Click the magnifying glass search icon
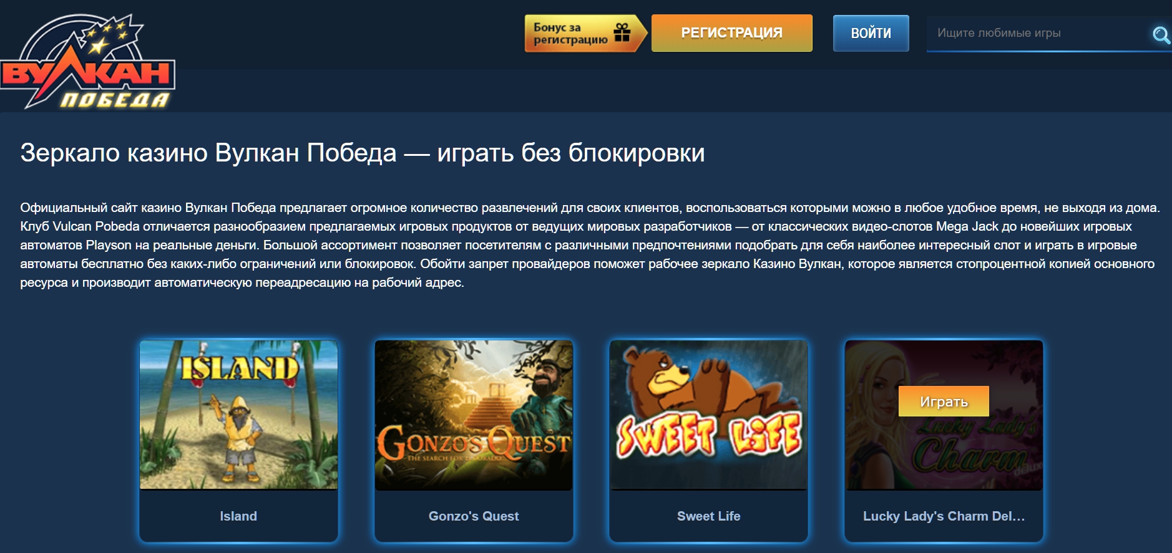Viewport: 1172px width, 553px height. [x=1161, y=35]
